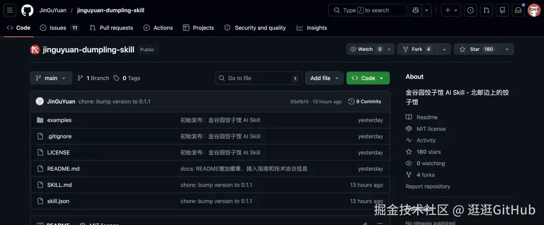Switch to the Projects tab
Image resolution: width=544 pixels, height=225 pixels.
point(198,28)
